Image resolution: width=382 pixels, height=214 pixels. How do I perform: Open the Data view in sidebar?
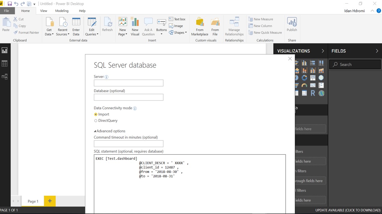tap(4, 64)
